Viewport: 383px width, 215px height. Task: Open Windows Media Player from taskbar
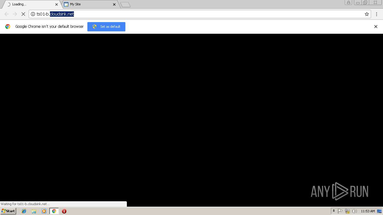44,211
